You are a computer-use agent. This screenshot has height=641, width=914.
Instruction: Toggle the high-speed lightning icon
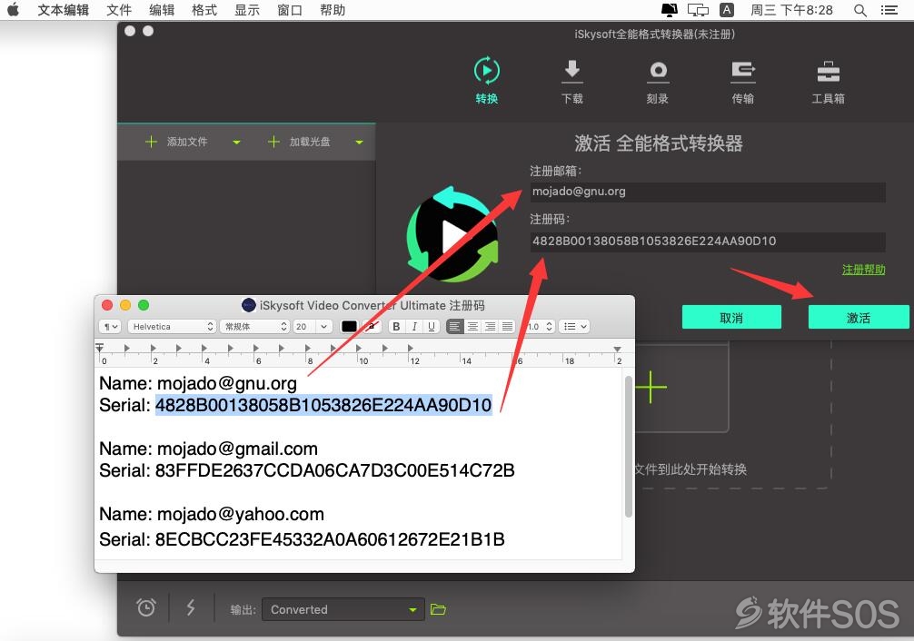pyautogui.click(x=191, y=607)
